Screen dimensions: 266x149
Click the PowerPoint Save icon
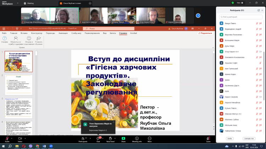[x=4, y=29]
